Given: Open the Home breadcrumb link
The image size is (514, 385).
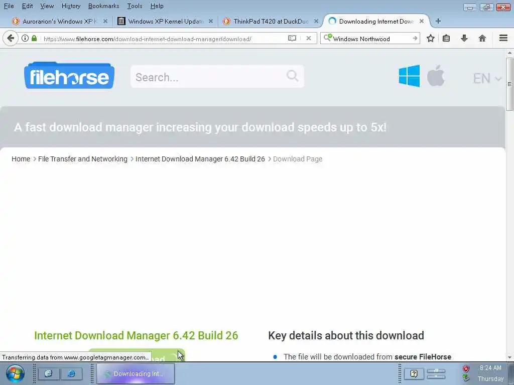Looking at the screenshot, I should 21,159.
